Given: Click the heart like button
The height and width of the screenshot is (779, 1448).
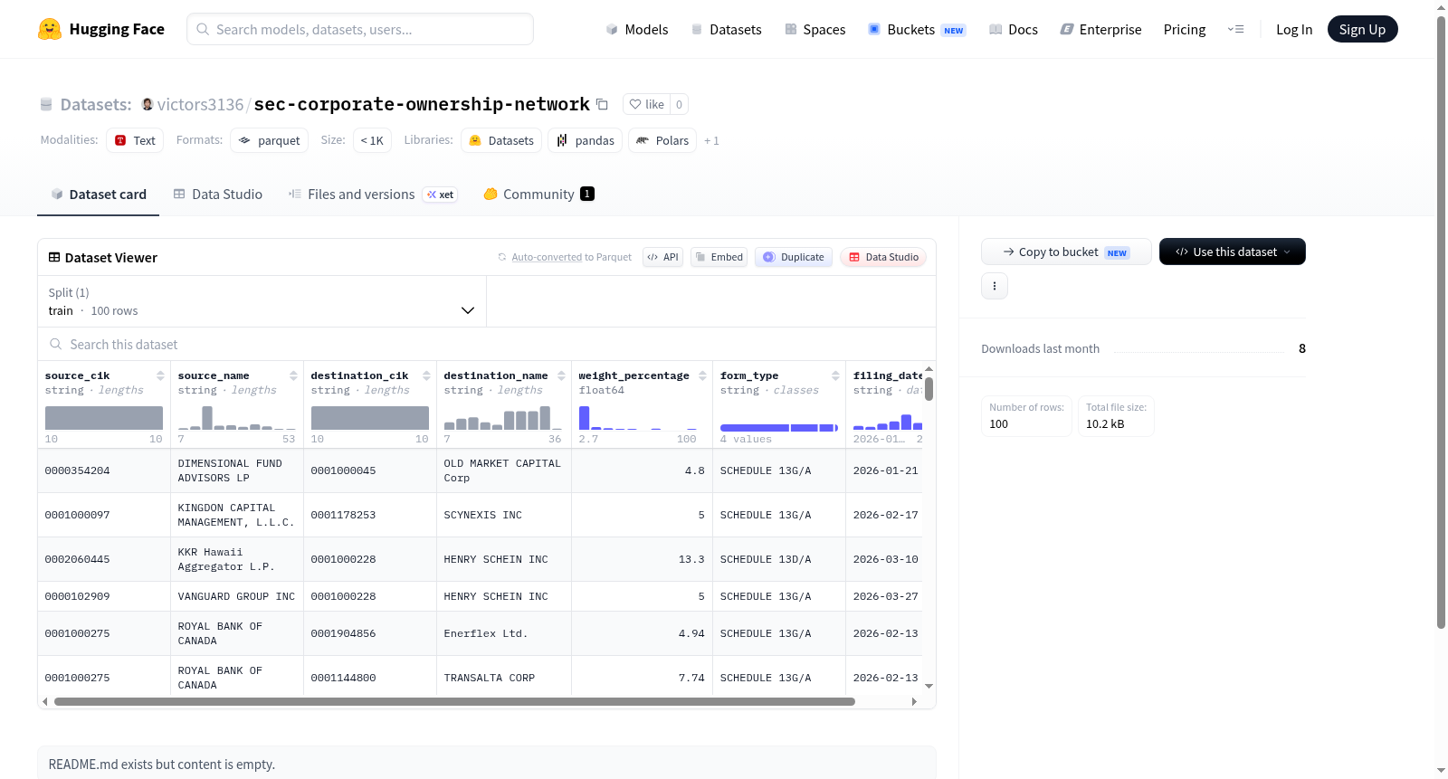Looking at the screenshot, I should 647,104.
